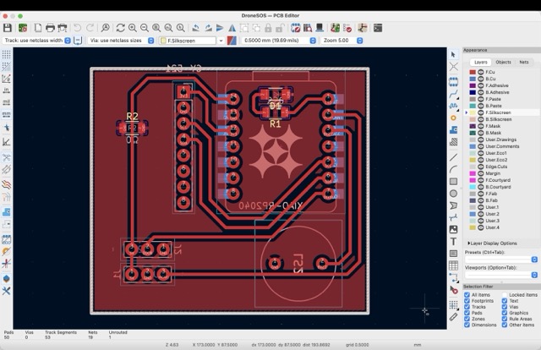Select the Draw Arc tool
The image size is (541, 350).
point(453,169)
